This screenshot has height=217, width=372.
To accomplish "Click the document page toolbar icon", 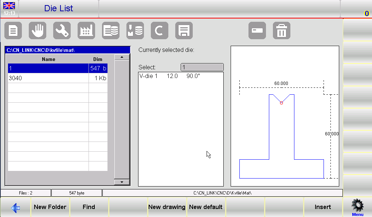I will 13,31.
